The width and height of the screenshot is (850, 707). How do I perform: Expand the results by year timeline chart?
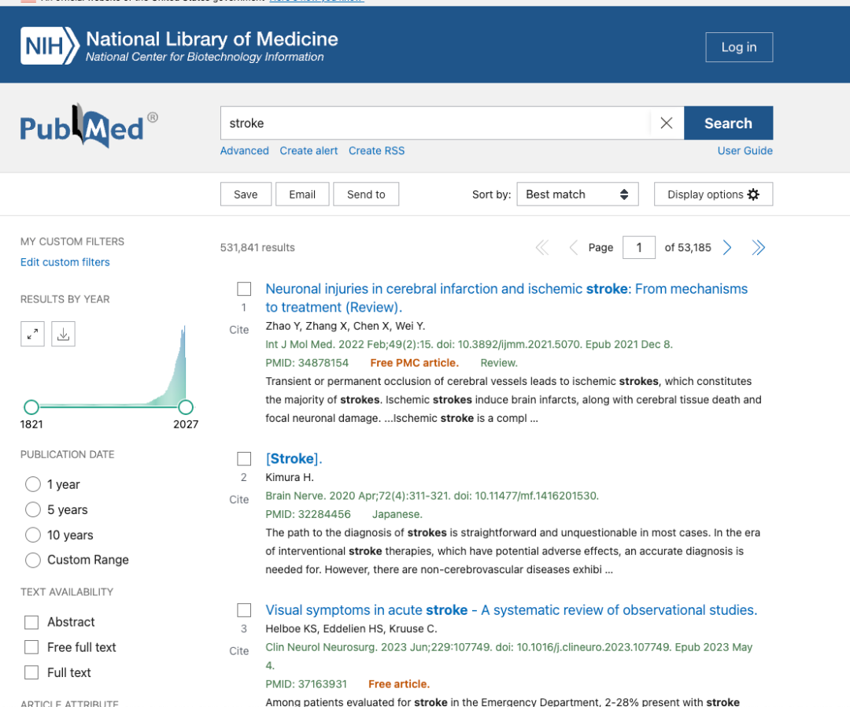pos(32,334)
